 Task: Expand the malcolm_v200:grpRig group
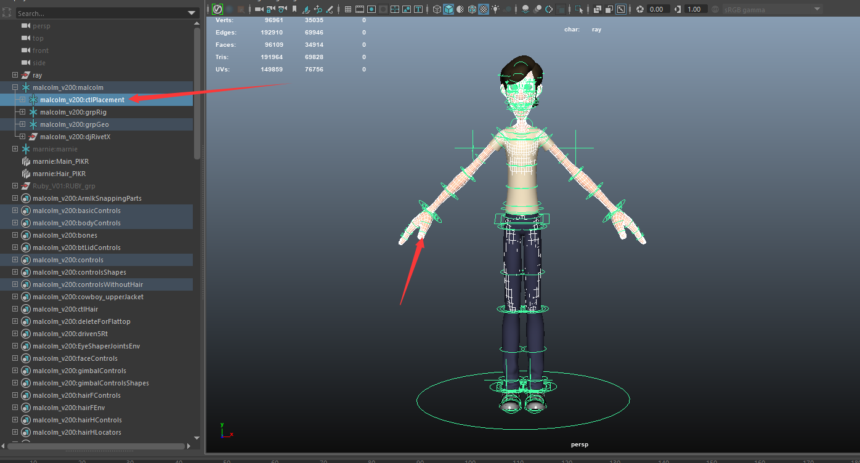tap(22, 112)
